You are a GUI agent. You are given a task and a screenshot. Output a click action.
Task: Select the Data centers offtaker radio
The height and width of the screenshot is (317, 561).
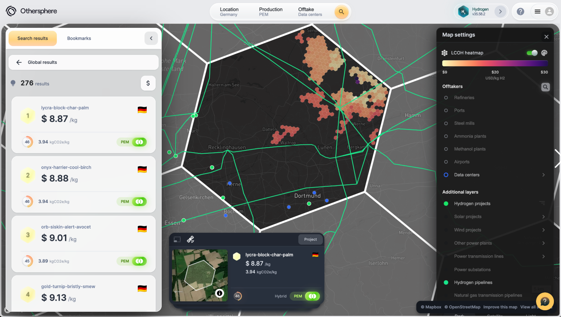click(x=446, y=175)
